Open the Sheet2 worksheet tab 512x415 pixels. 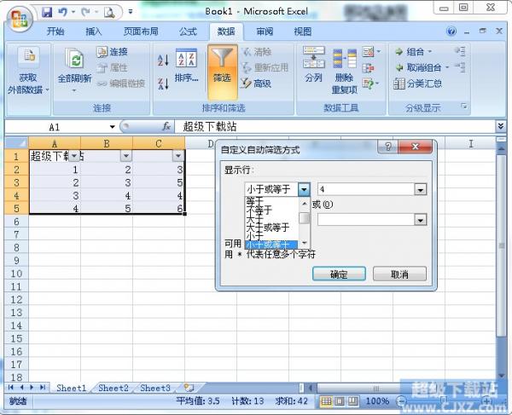113,388
